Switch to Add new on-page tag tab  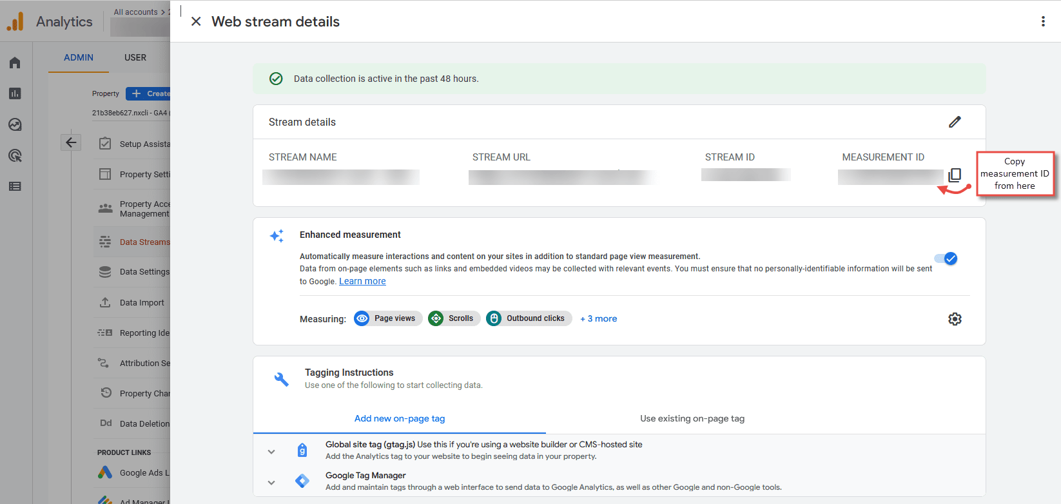(400, 418)
